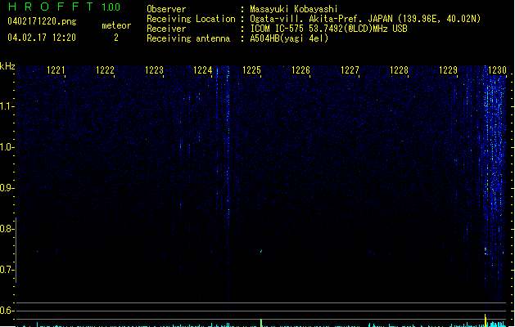
Task: Click the 'Observer' field label
Action: point(166,9)
